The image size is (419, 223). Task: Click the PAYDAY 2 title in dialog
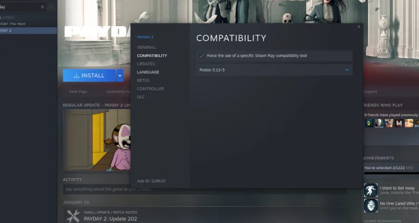pos(145,37)
